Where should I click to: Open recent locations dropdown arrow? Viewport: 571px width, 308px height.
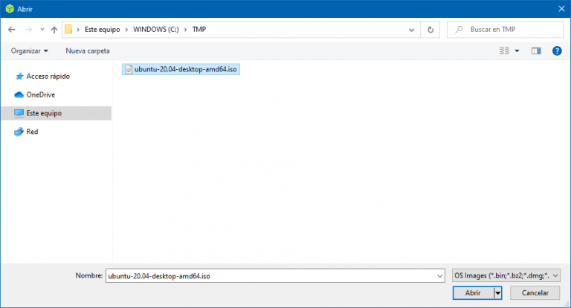point(42,30)
